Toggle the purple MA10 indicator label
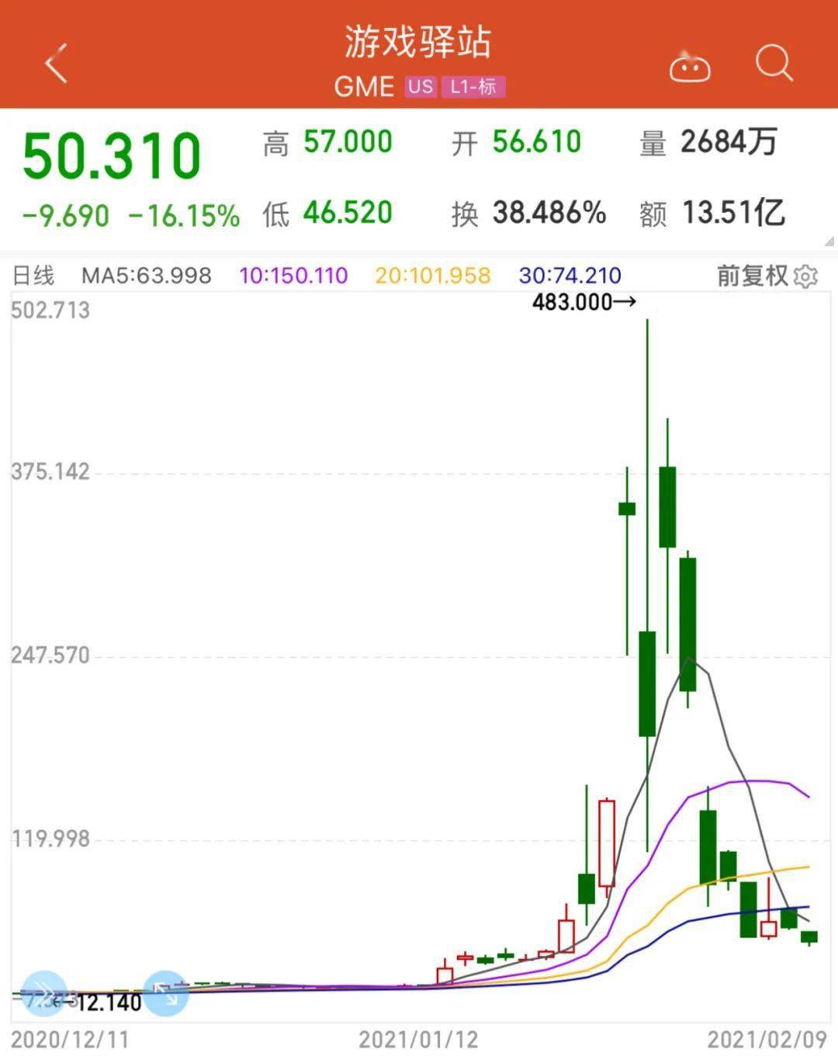Image resolution: width=838 pixels, height=1060 pixels. (x=293, y=276)
